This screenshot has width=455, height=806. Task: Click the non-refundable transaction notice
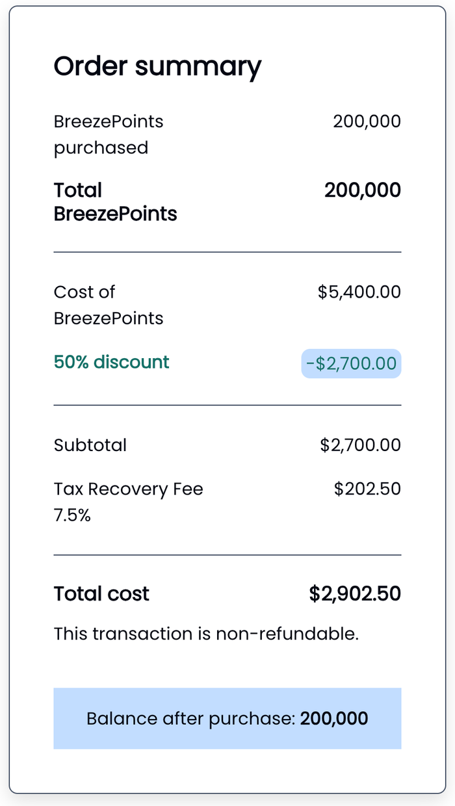click(206, 634)
